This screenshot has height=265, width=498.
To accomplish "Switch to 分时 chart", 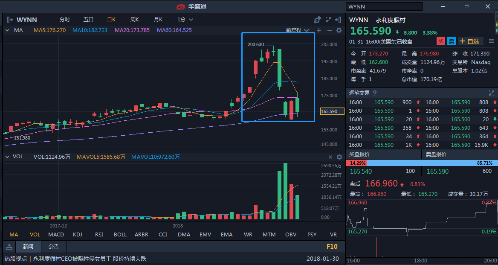I will point(64,20).
